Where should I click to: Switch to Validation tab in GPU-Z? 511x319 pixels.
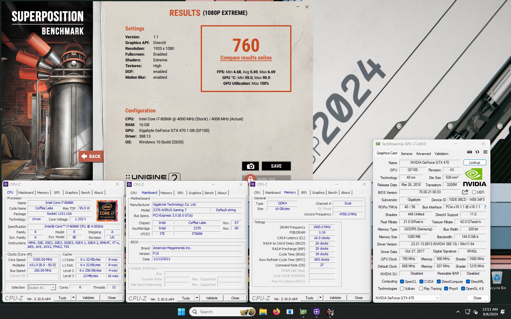coord(441,154)
